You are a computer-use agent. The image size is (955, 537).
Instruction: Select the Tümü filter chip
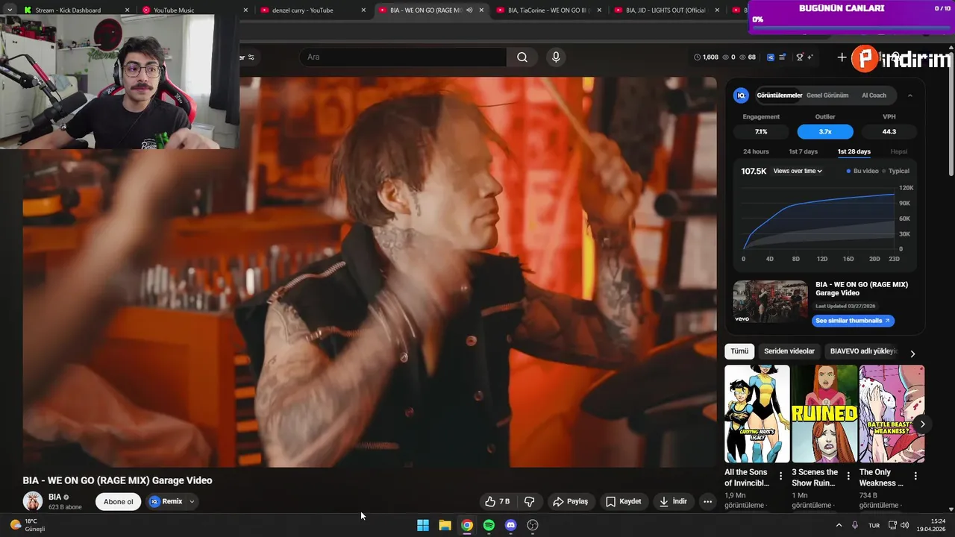[739, 351]
